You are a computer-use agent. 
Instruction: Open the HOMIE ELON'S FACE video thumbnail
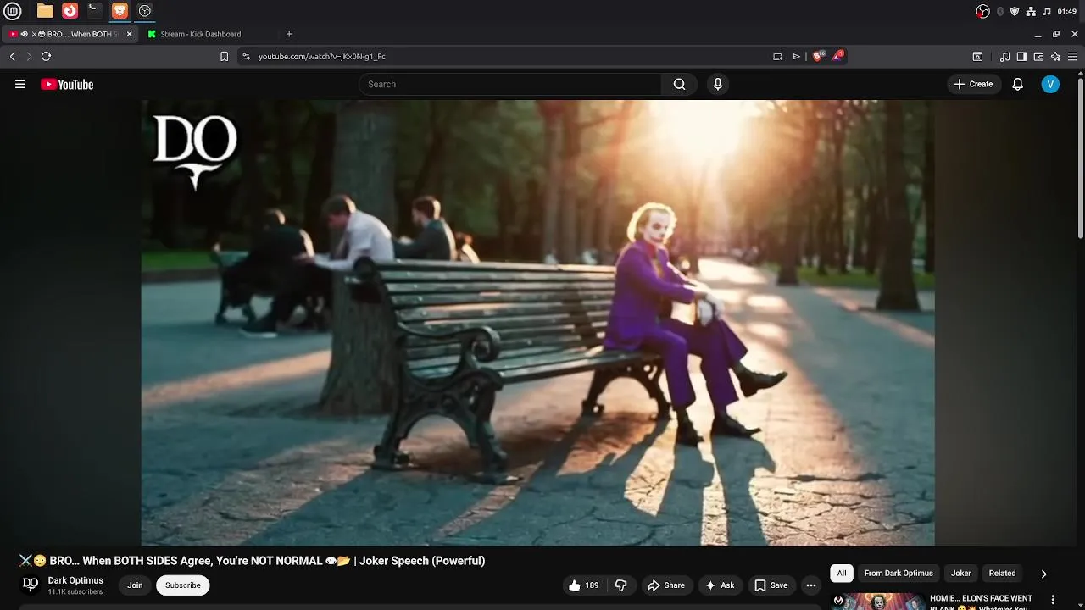click(x=877, y=601)
